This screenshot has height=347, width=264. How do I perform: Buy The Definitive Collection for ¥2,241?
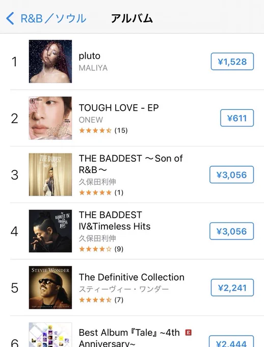pos(232,288)
